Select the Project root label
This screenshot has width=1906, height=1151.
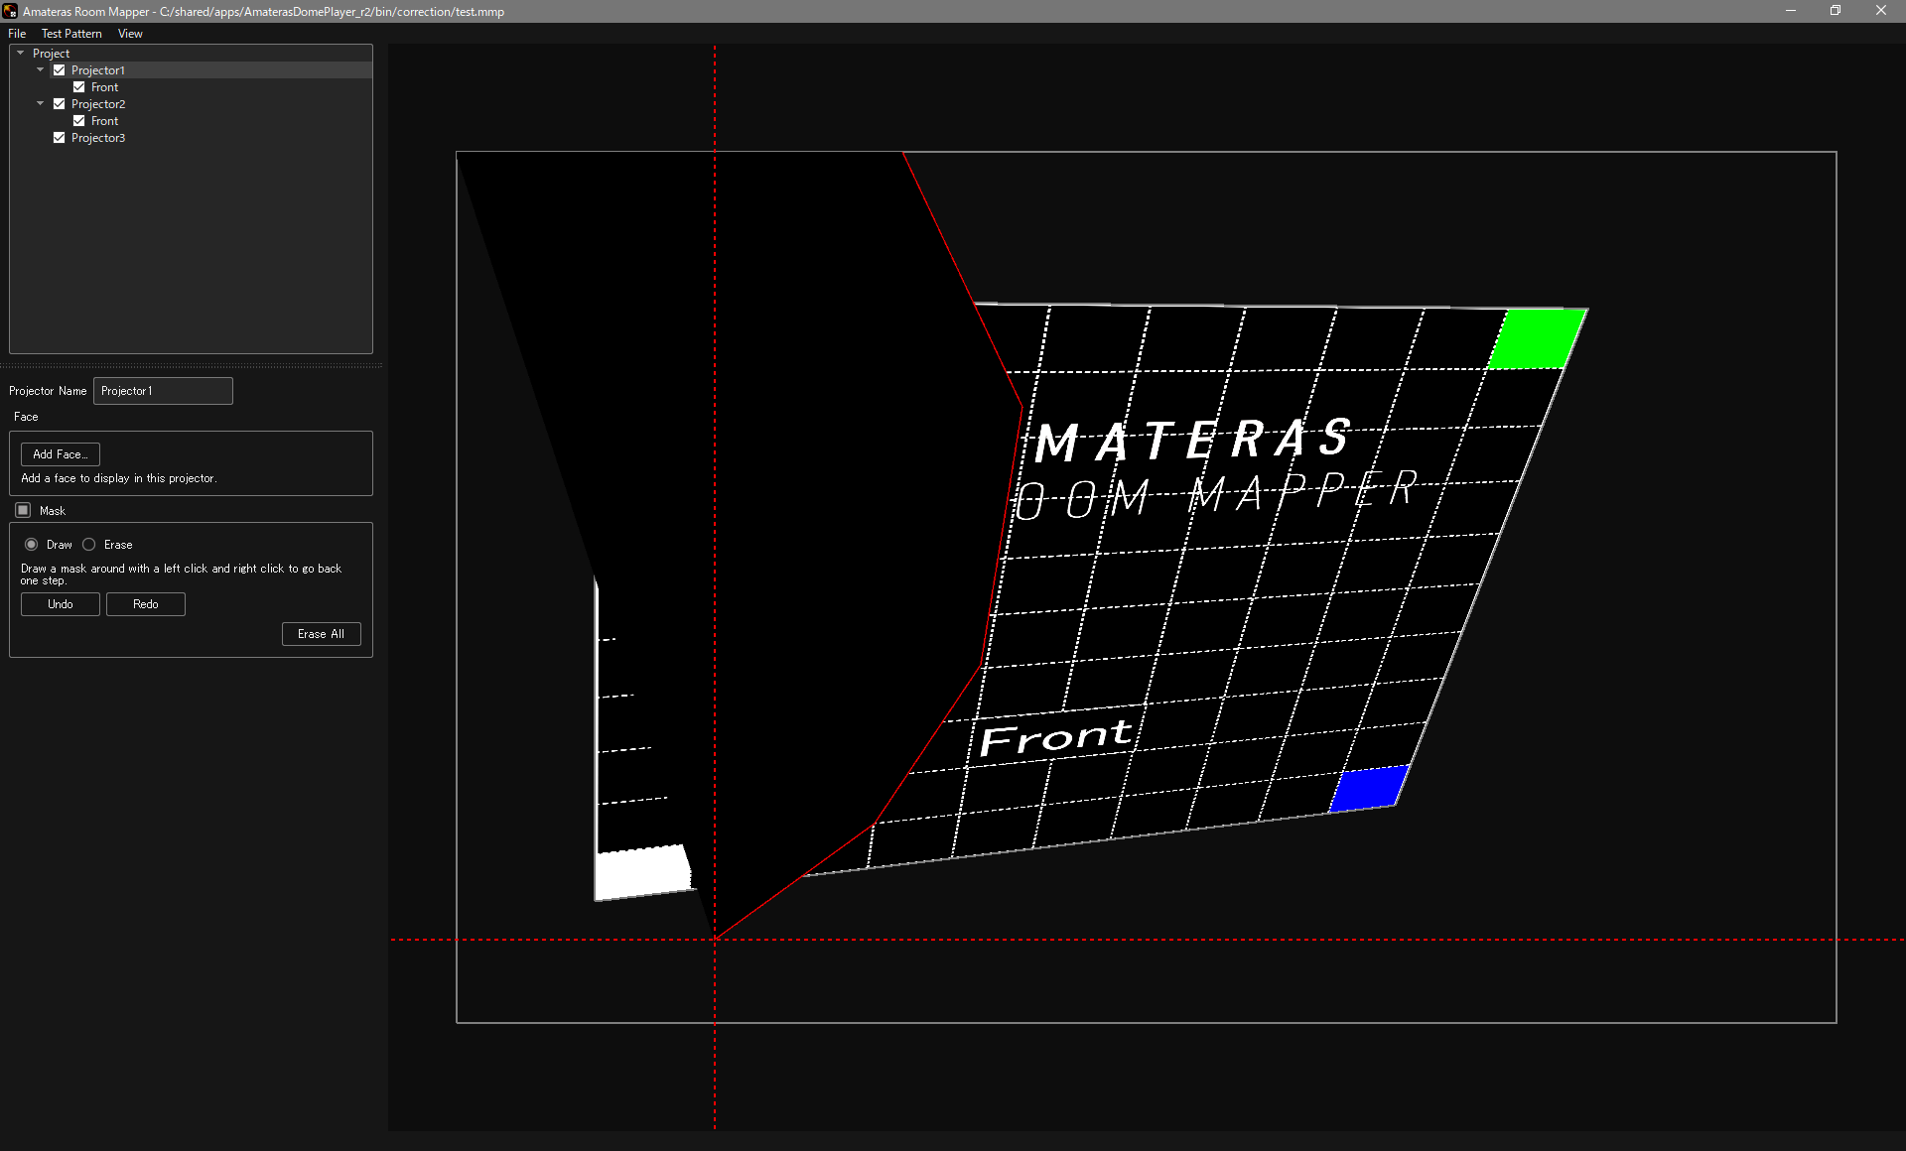click(x=51, y=54)
